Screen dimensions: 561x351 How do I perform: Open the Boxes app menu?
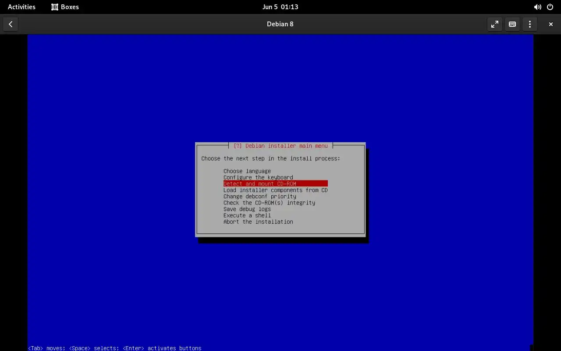pos(65,7)
